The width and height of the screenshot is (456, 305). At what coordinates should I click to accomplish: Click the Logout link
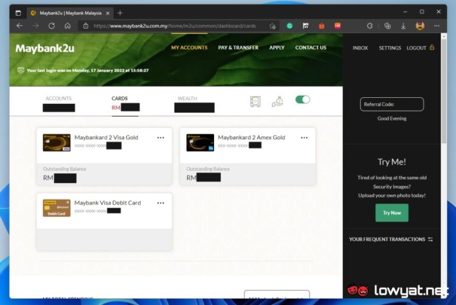(x=417, y=48)
